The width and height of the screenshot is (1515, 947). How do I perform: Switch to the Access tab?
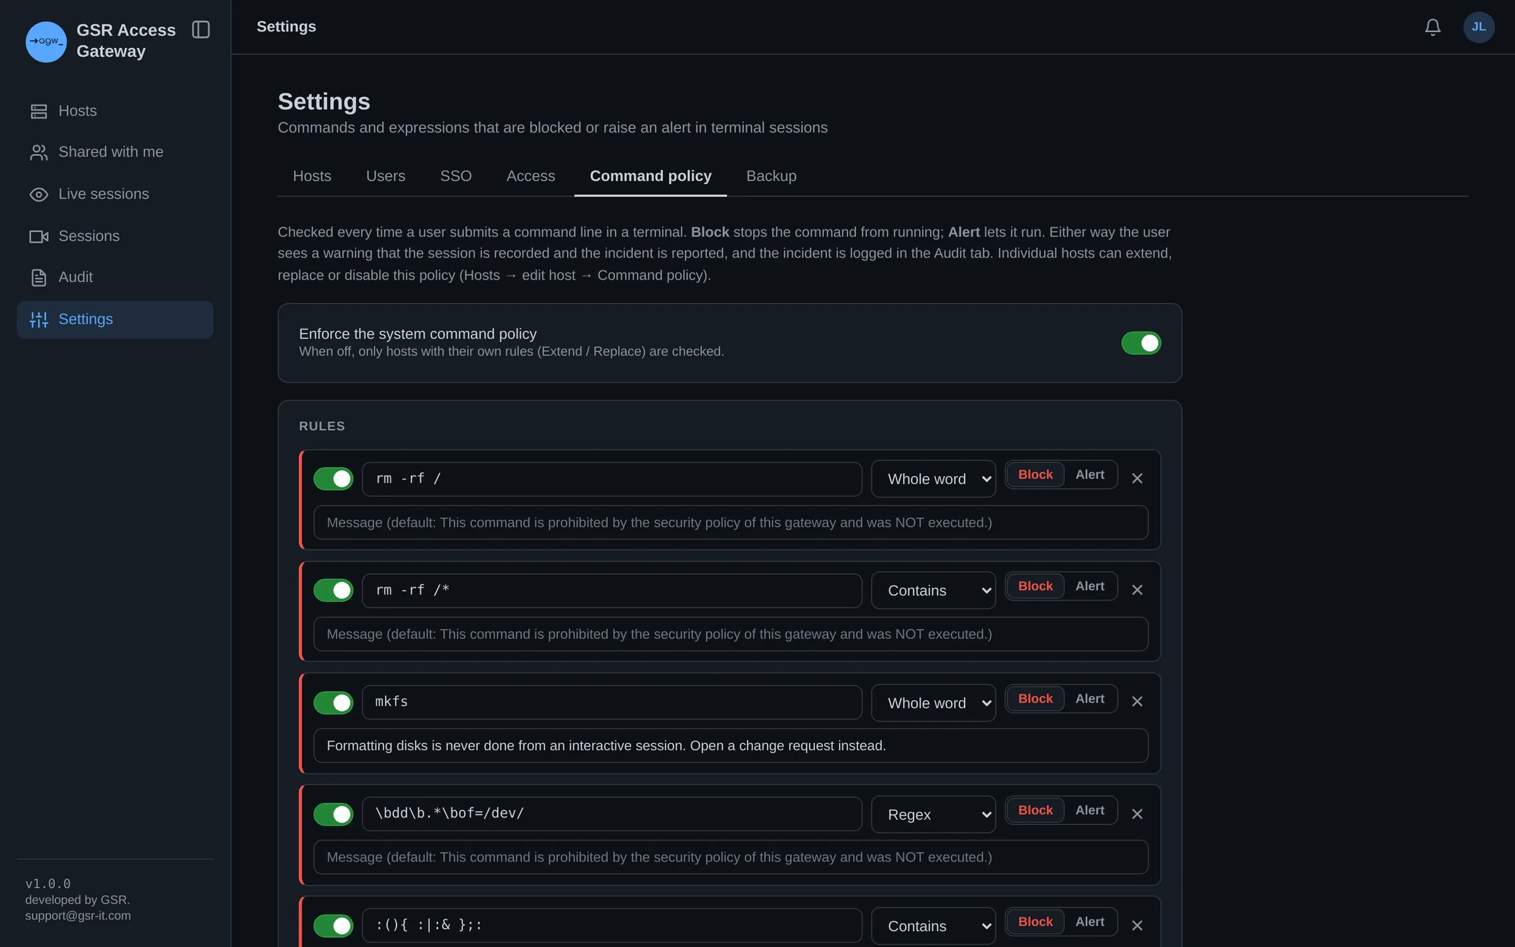pyautogui.click(x=530, y=176)
